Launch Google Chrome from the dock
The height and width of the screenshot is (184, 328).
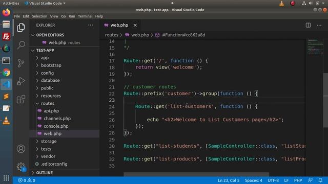click(6, 73)
